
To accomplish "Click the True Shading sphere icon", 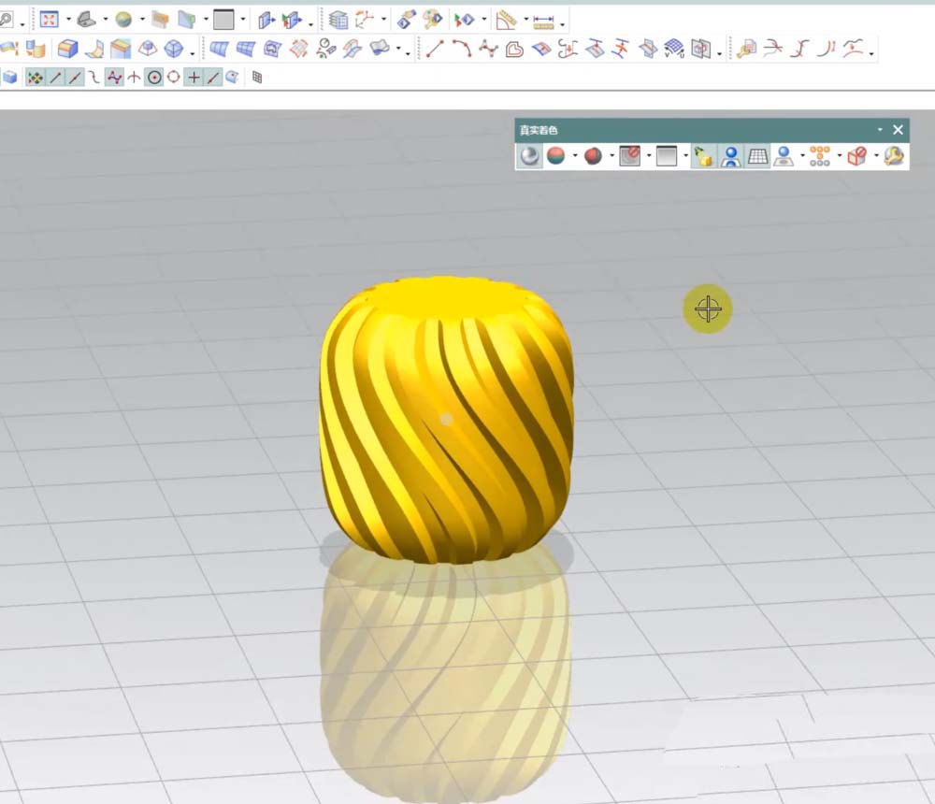I will tap(529, 156).
